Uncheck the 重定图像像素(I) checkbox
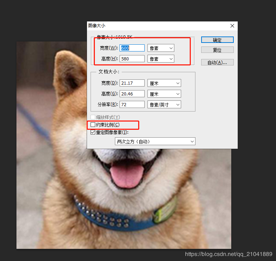 click(93, 132)
